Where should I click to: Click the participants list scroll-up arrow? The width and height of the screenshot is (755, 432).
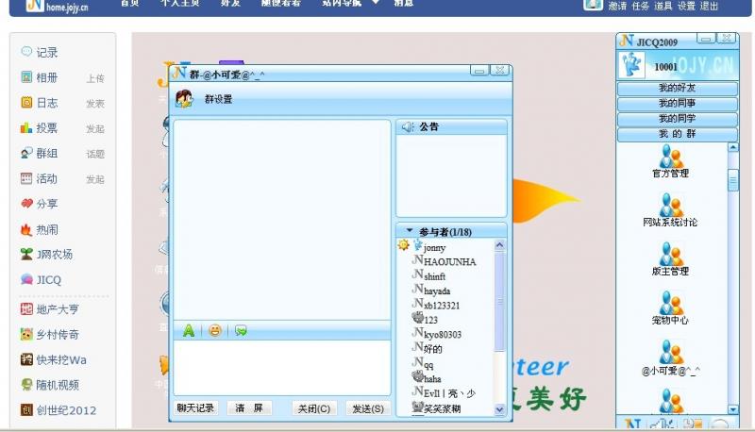click(x=499, y=245)
